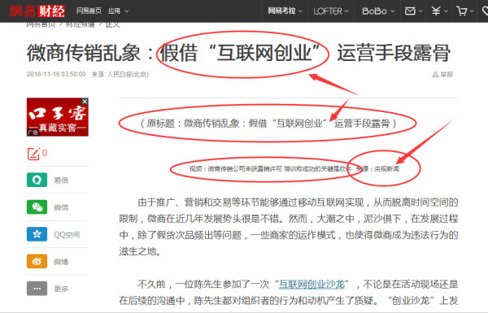Click the arrow beside the mail icon
This screenshot has height=313, width=488.
[420, 11]
